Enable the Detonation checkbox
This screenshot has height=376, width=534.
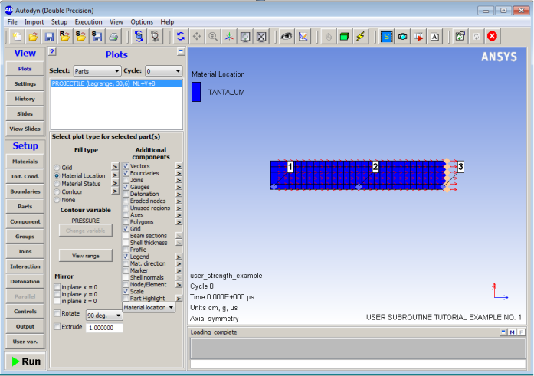click(126, 194)
